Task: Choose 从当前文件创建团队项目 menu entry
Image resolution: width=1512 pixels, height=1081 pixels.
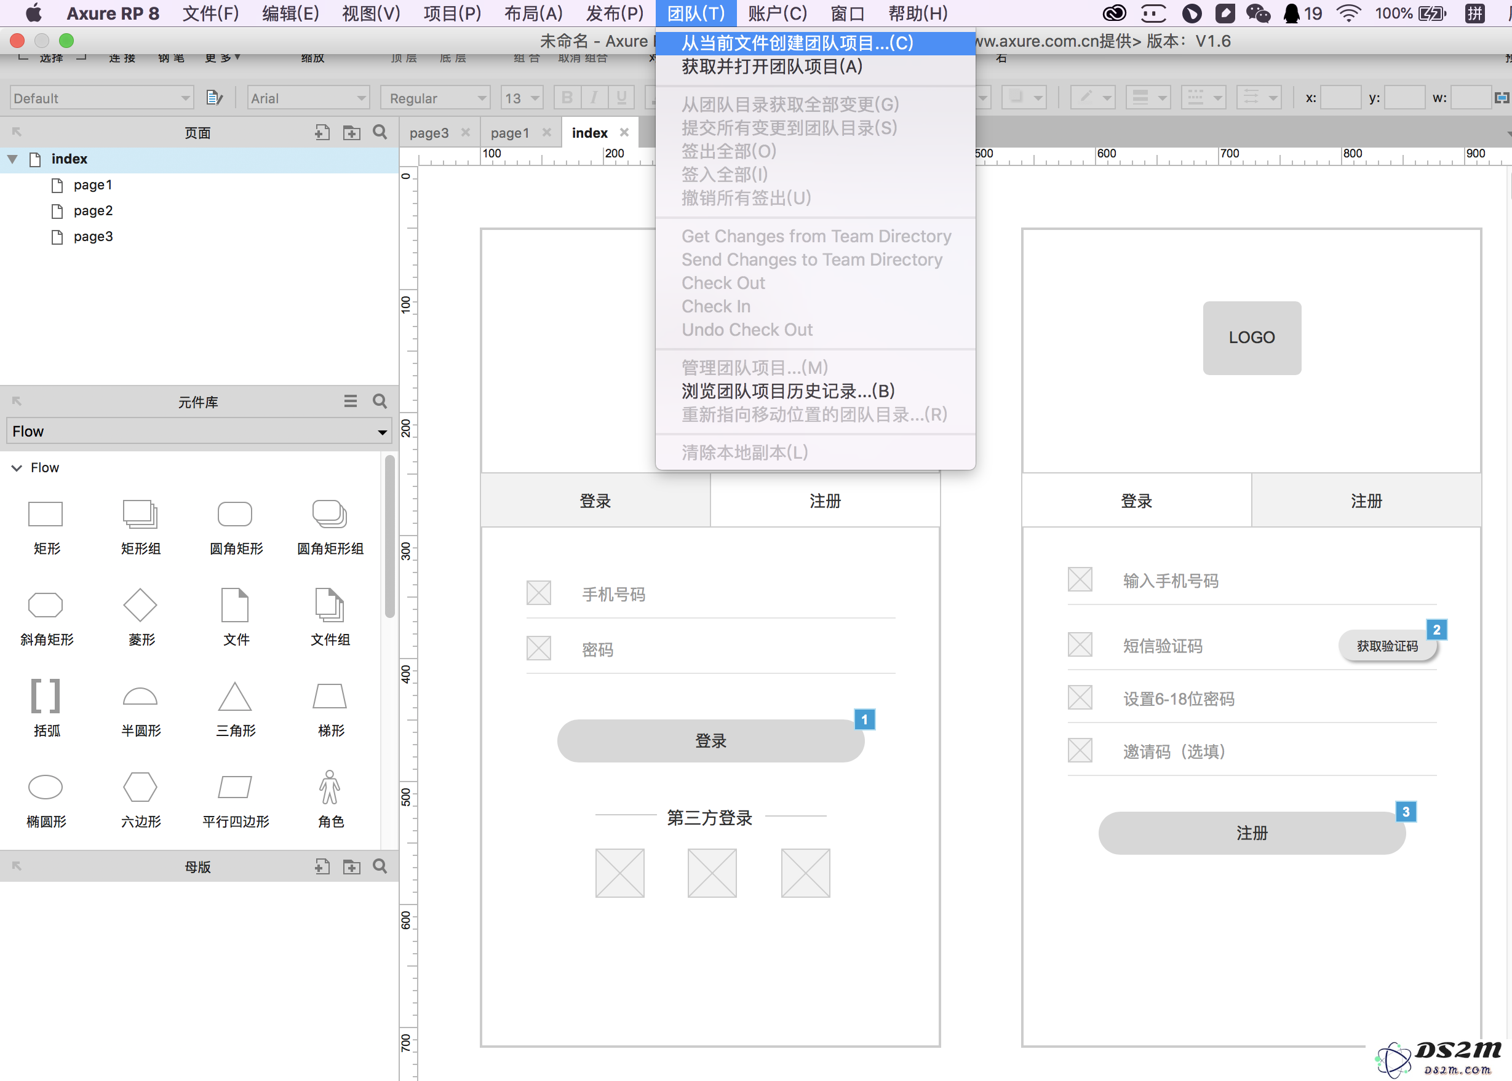Action: (815, 43)
